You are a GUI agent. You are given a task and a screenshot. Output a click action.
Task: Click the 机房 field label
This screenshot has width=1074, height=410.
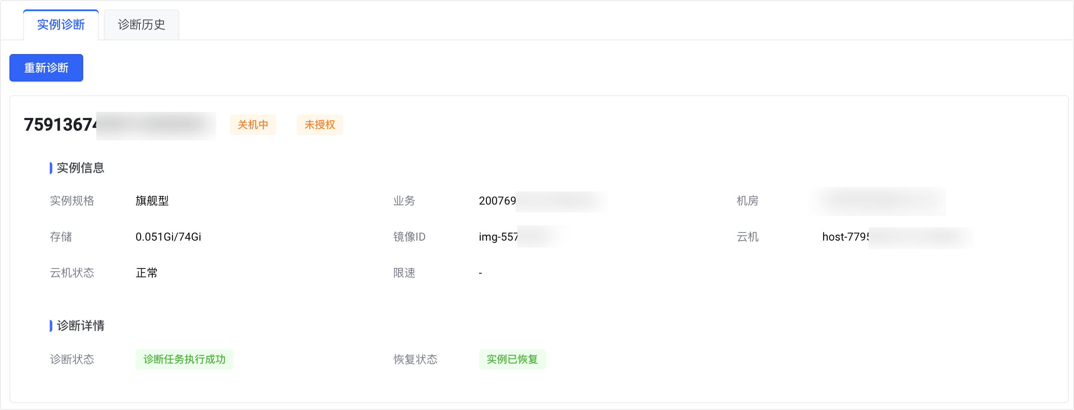747,201
